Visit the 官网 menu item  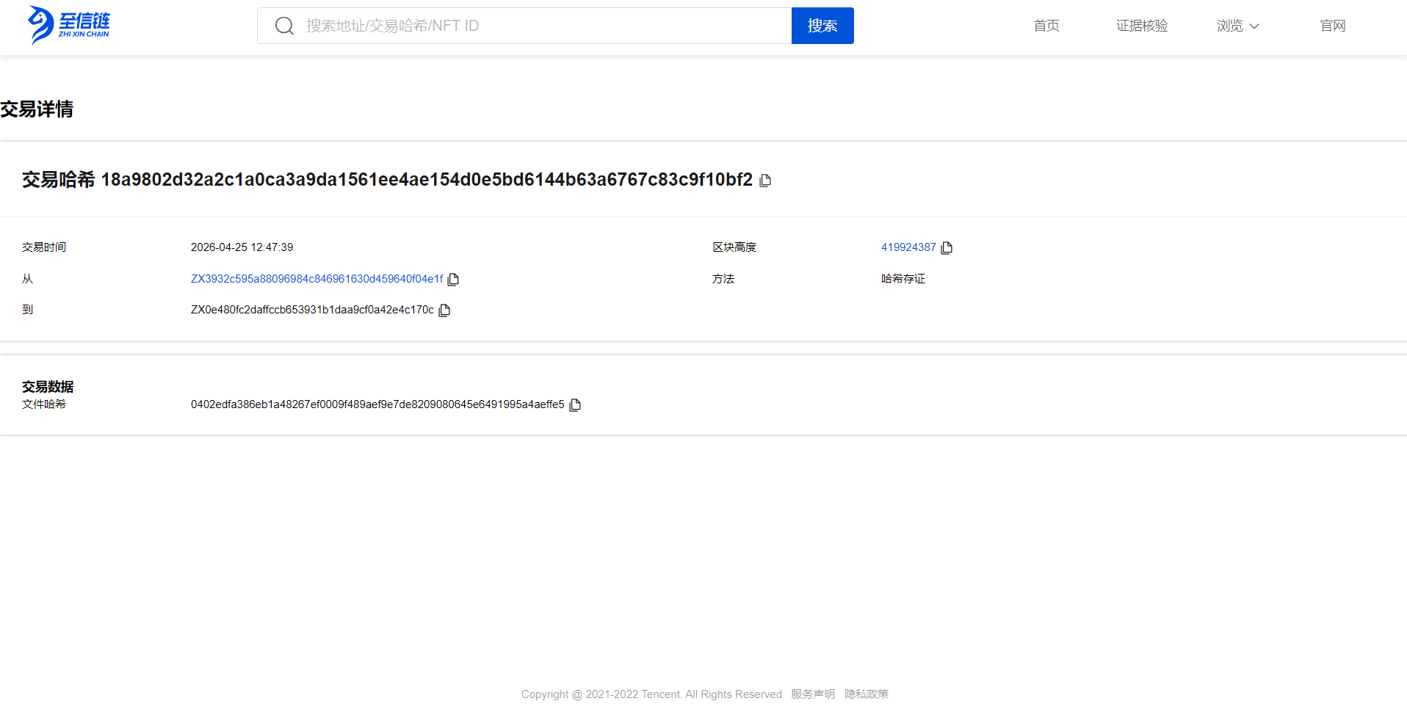(x=1332, y=25)
